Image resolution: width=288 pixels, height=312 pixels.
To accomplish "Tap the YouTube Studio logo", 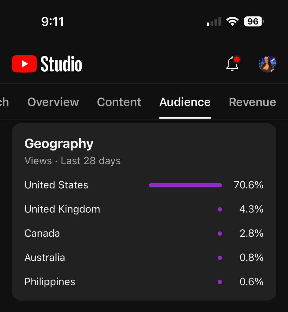I will coord(47,64).
